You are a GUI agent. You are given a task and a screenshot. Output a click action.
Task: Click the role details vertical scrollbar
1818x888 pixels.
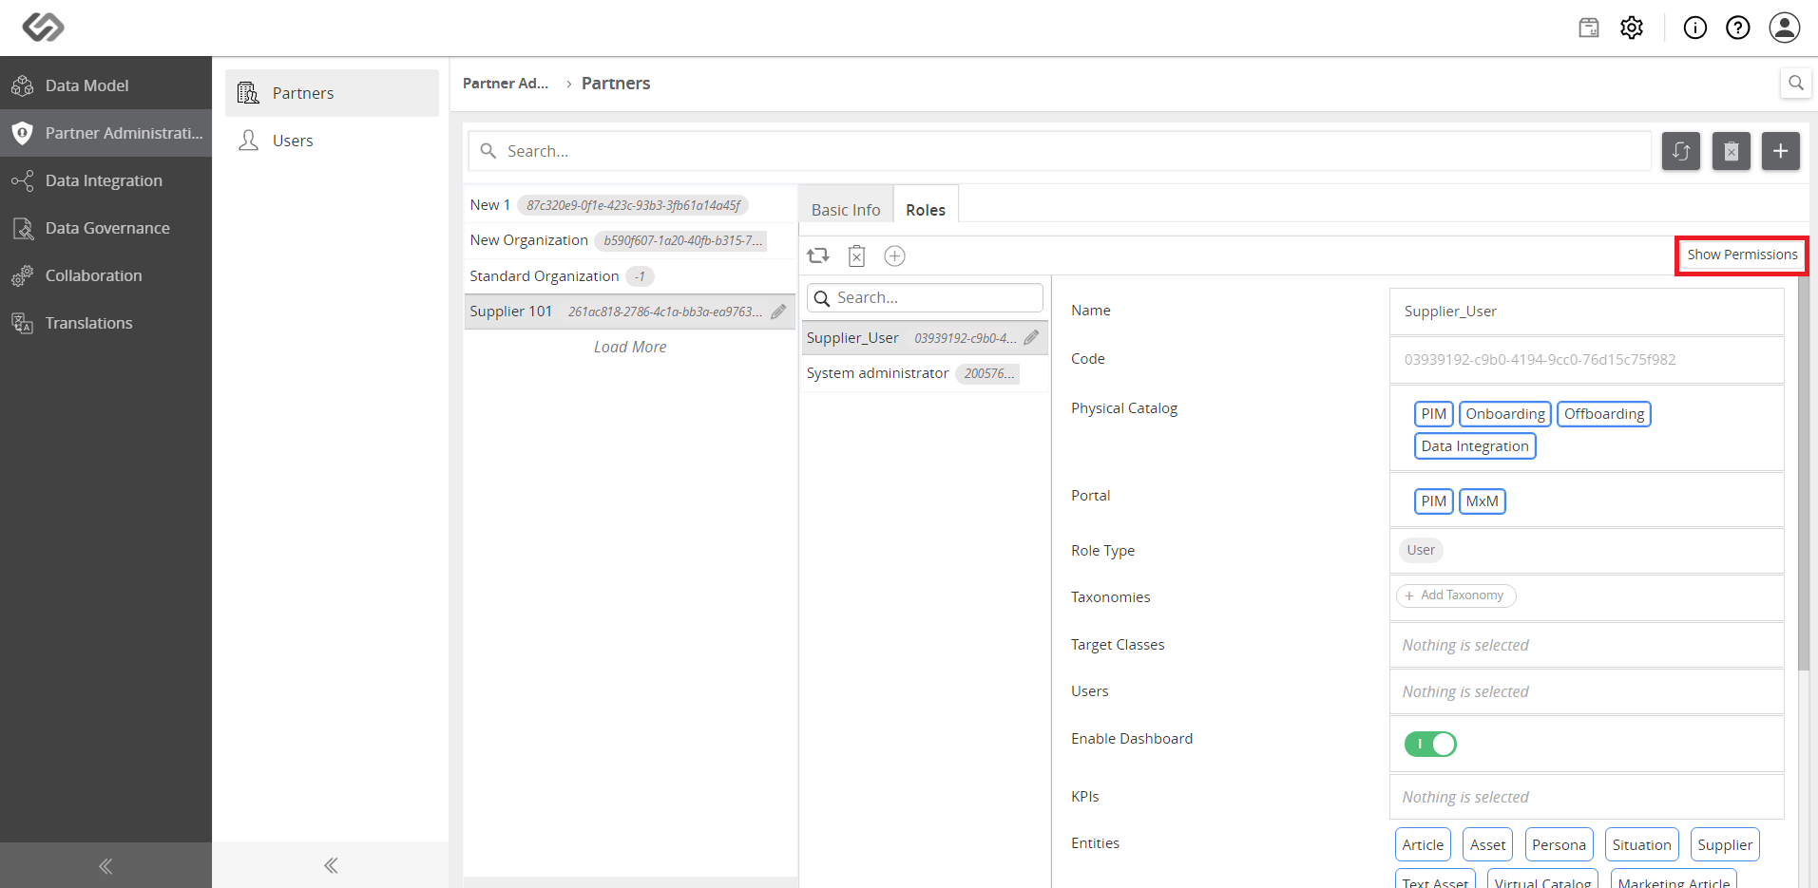(1804, 473)
